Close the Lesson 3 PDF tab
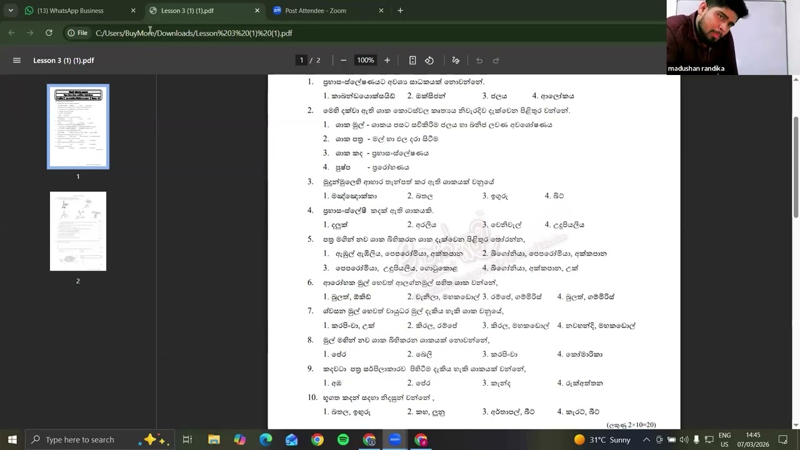The image size is (800, 450). 257,11
